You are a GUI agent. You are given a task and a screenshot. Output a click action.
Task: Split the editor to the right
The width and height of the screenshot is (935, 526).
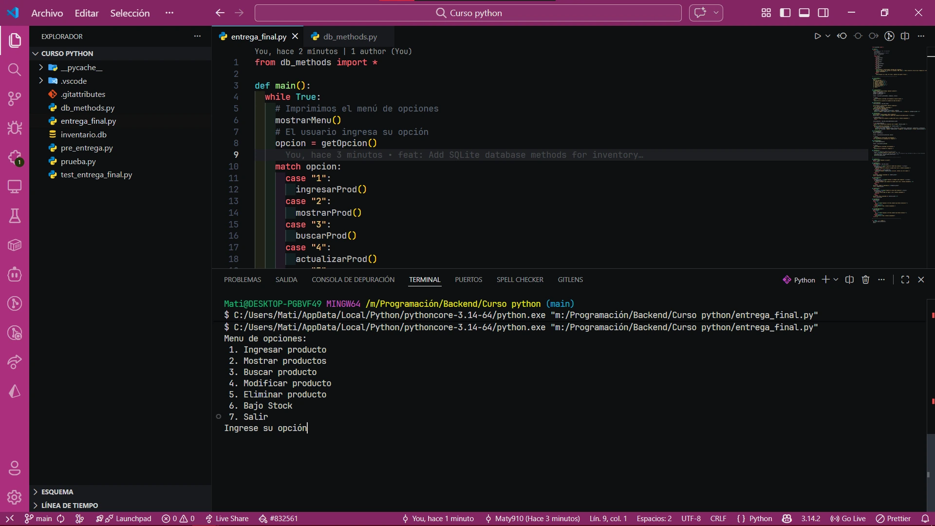905,36
